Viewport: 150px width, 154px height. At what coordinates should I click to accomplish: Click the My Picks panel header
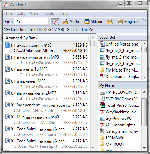point(122,86)
